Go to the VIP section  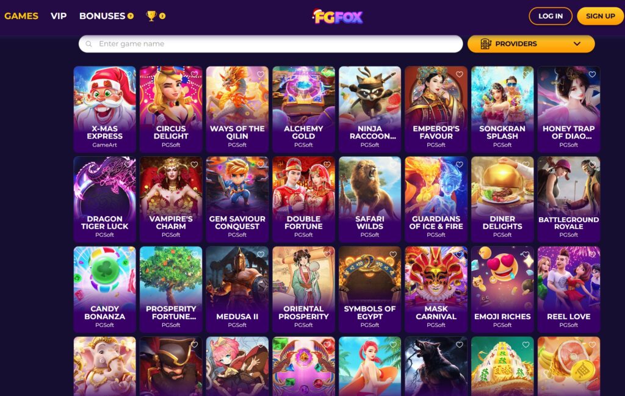tap(59, 16)
